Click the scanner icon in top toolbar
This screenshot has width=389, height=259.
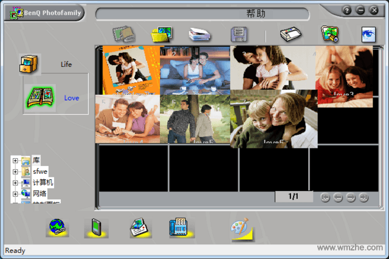coord(199,34)
